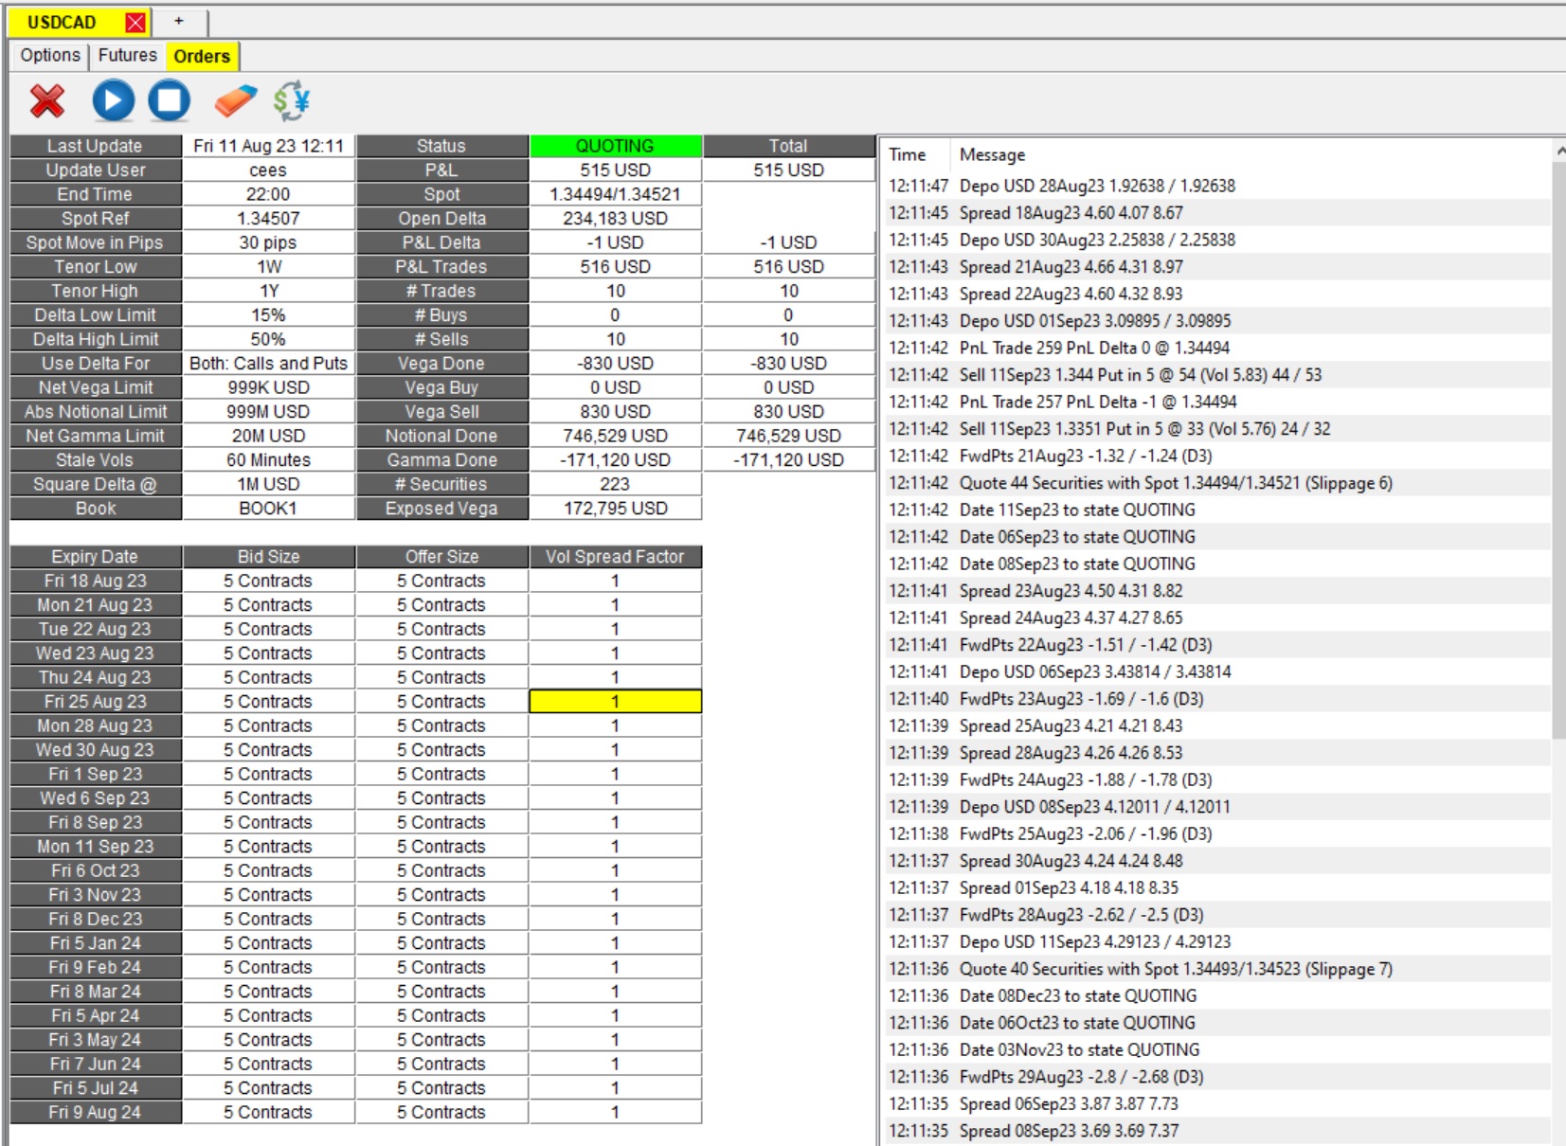Click the Open Delta value 234,183 USD

point(616,218)
